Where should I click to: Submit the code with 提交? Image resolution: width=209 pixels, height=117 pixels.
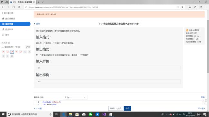pyautogui.click(x=127, y=108)
